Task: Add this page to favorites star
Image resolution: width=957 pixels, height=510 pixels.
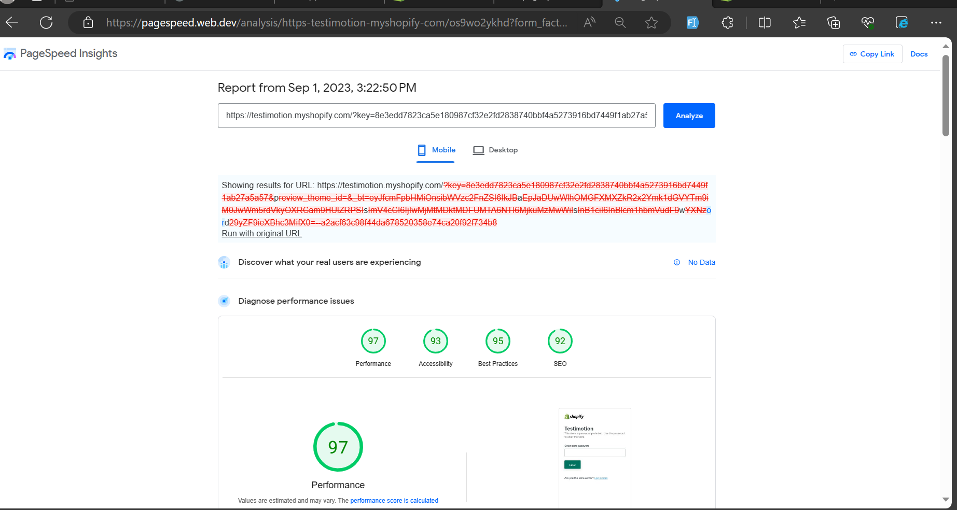Action: click(651, 22)
